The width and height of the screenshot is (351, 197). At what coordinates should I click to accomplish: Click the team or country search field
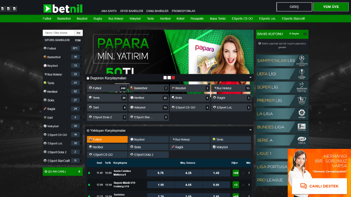click(x=59, y=33)
